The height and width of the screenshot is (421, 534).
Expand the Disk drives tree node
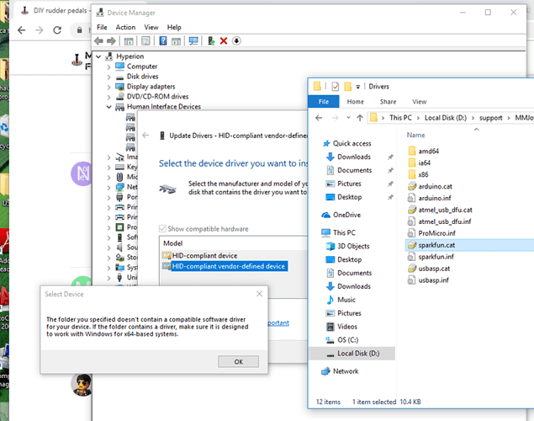(x=109, y=76)
